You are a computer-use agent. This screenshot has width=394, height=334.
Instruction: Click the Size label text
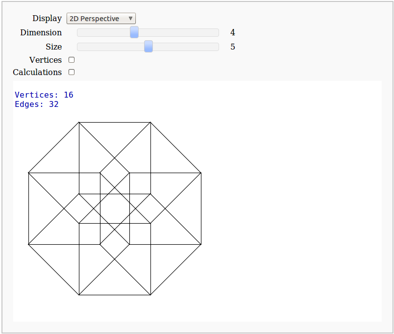click(x=53, y=47)
